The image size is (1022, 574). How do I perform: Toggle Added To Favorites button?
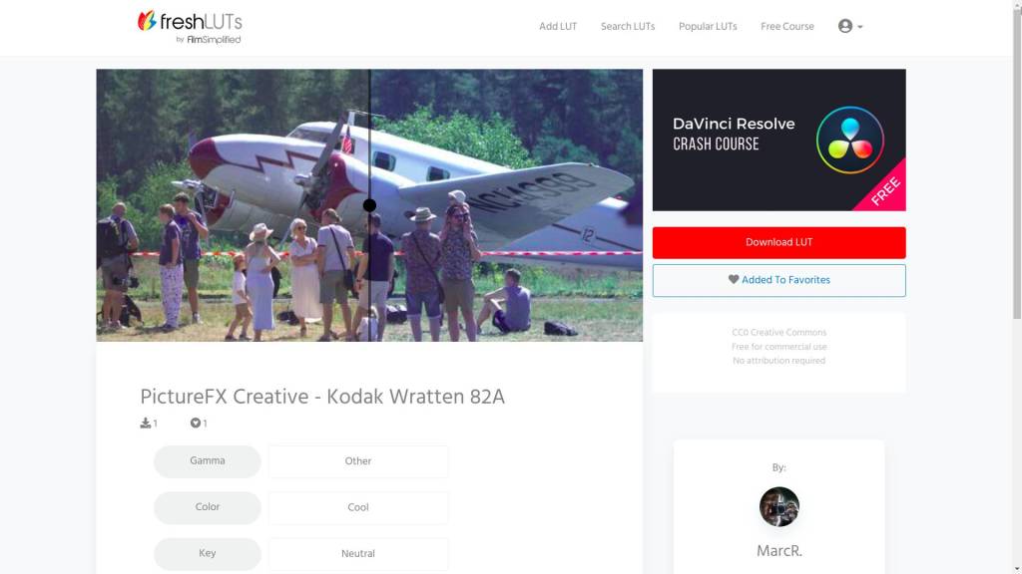778,280
